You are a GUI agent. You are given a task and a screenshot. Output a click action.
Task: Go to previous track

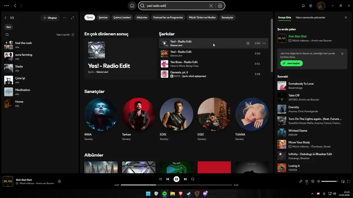coord(168,179)
